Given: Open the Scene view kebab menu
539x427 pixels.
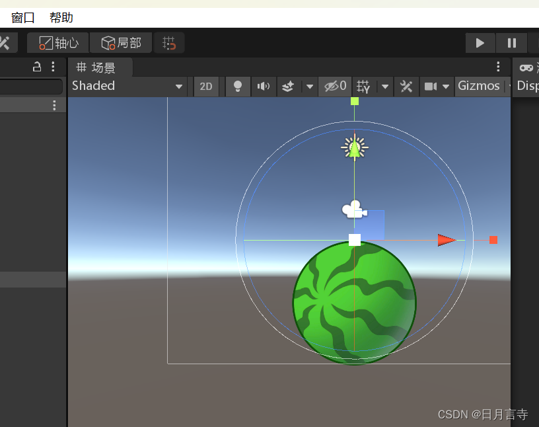Looking at the screenshot, I should point(497,67).
